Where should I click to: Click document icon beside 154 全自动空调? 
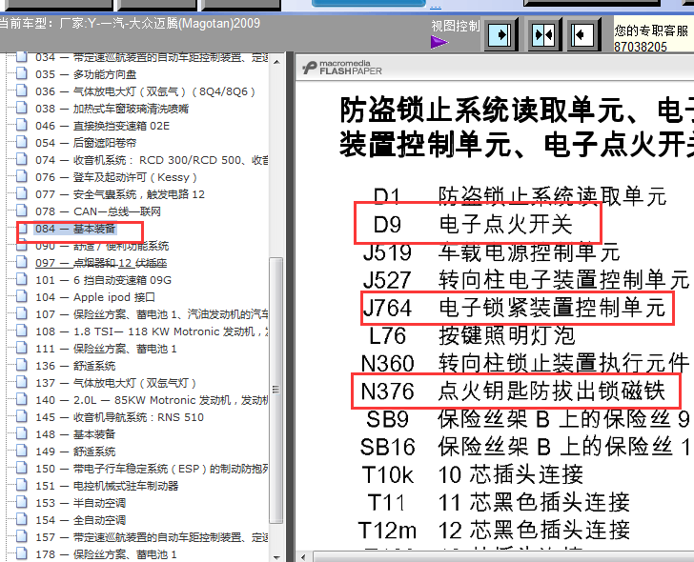21,519
